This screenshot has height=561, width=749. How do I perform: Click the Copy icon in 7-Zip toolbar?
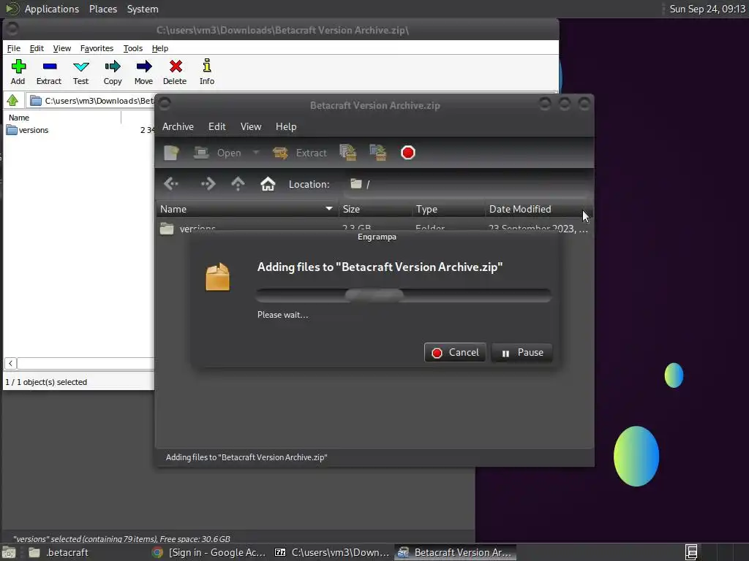[113, 72]
